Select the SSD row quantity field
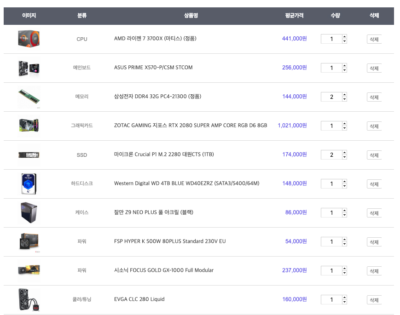 click(331, 155)
